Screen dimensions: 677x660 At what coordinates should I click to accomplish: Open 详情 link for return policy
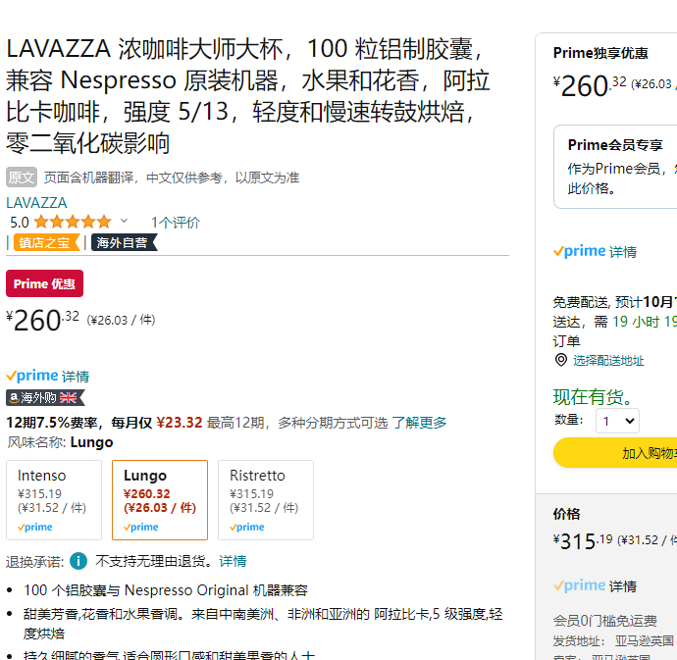tap(233, 561)
